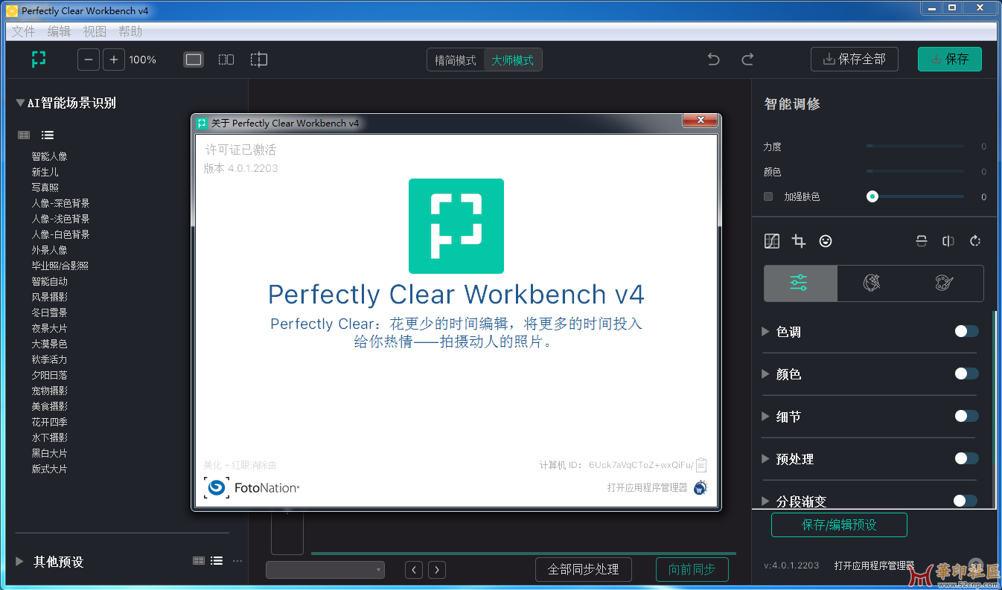The height and width of the screenshot is (590, 1002).
Task: Toggle the 细节 adjustment switch
Action: point(966,417)
